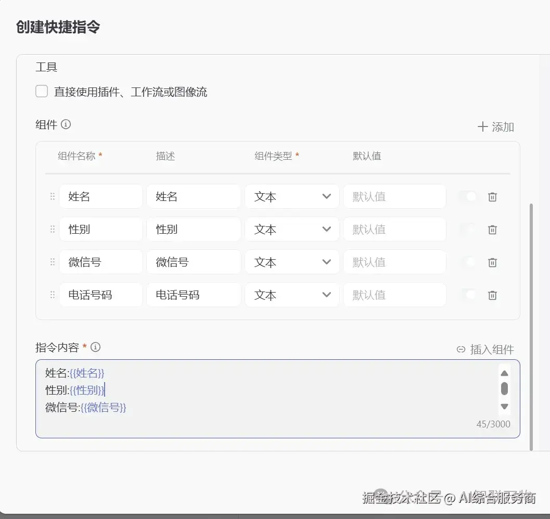
Task: Click the drag handle of the 性别 row
Action: pos(52,229)
